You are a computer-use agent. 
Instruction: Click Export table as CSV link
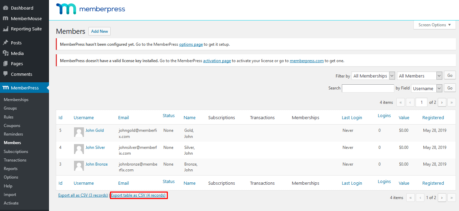138,195
